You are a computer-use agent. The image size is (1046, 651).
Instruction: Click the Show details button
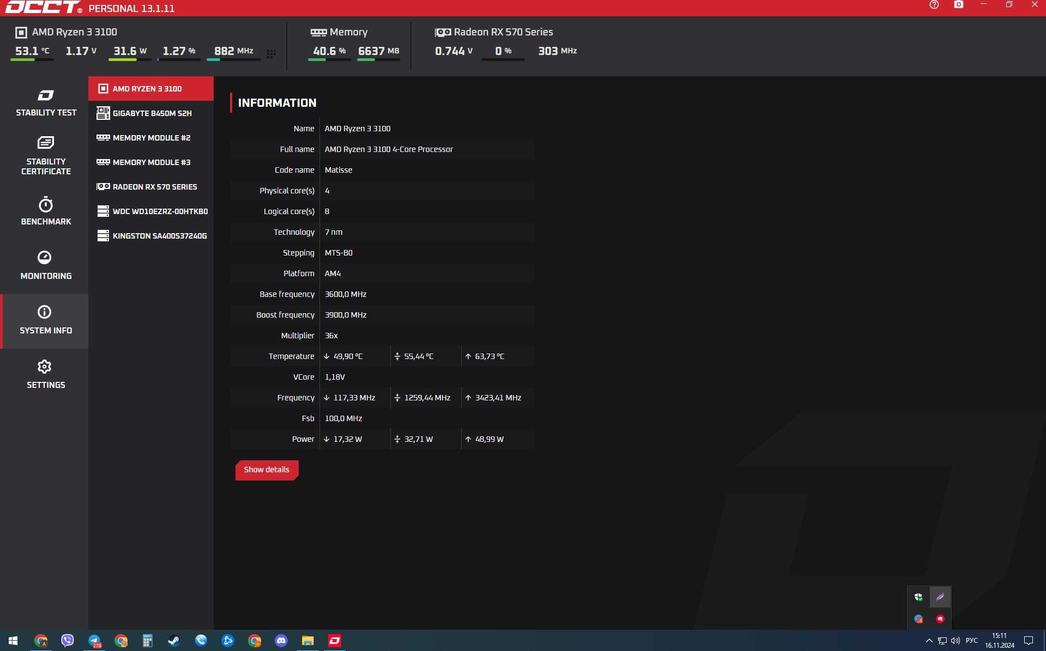click(267, 470)
